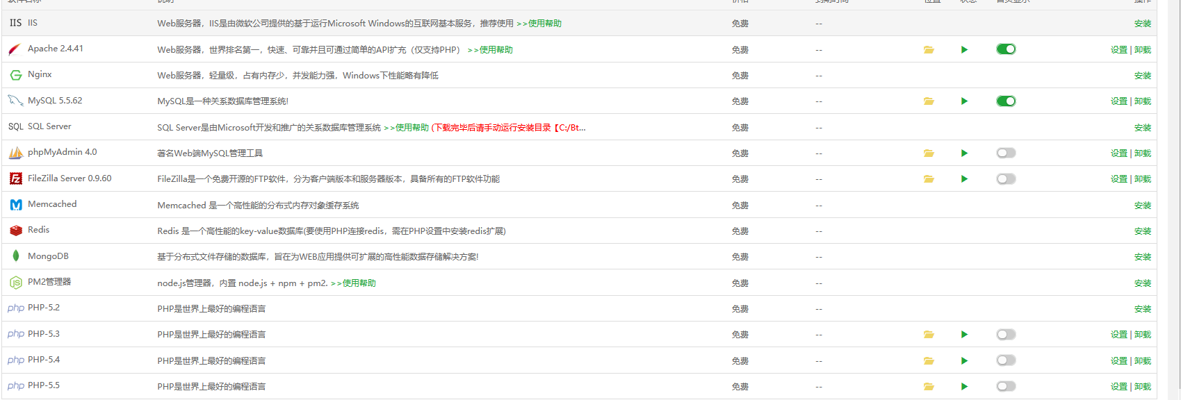Enable FileZilla Server homepage display switch
The image size is (1181, 400).
coord(1006,178)
